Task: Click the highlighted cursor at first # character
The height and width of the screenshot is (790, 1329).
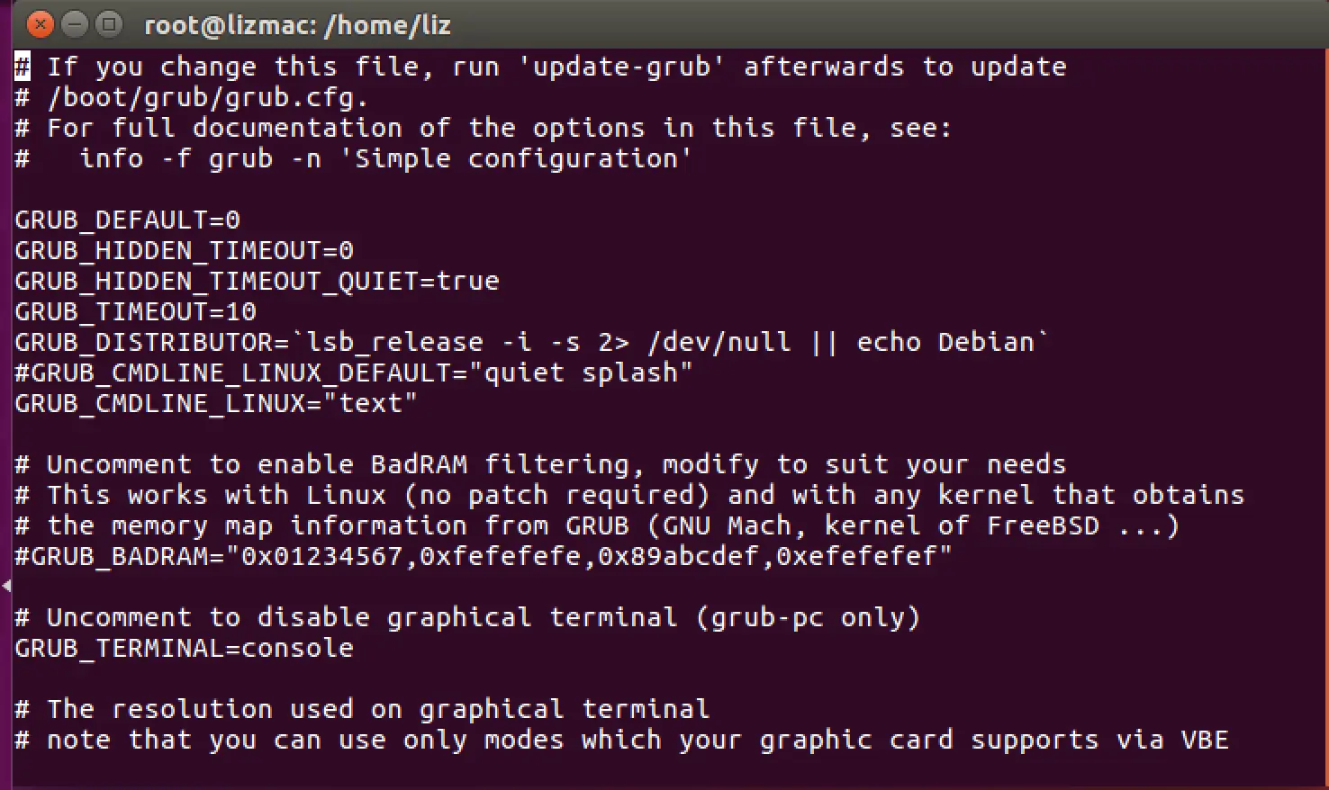Action: (x=23, y=67)
